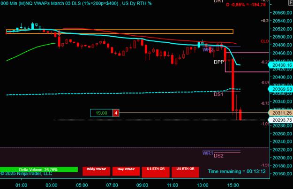Click the D -0,95% = -194,75 readout
The image size is (293, 189).
[x=246, y=5]
